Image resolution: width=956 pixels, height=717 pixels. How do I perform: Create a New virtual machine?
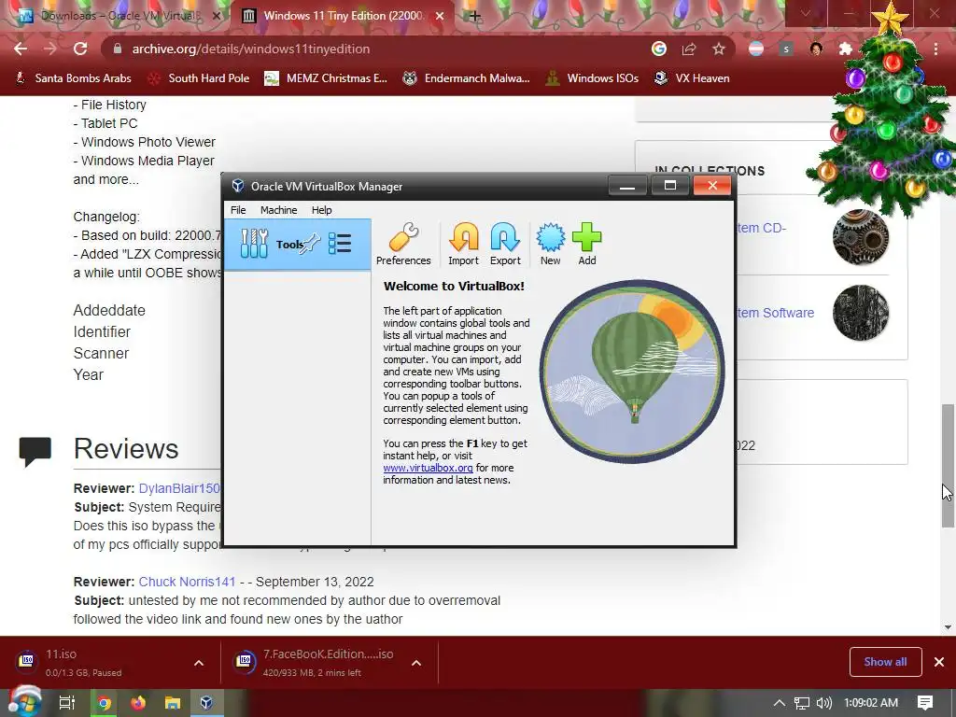(550, 244)
